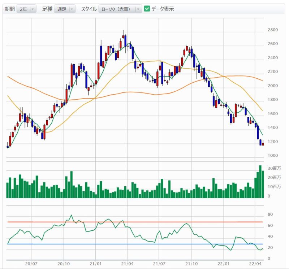Click the highest candlestick near 21/04

coord(123,36)
